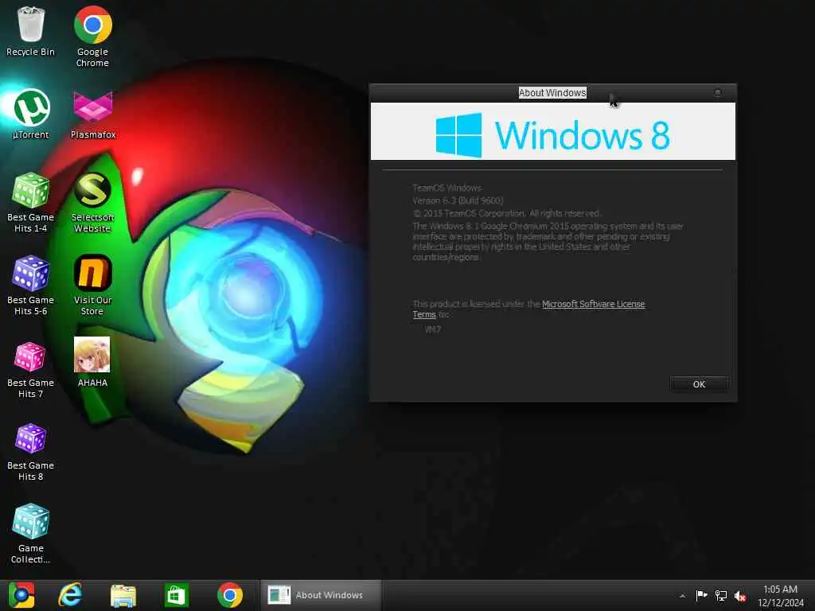Click the muted volume tray icon
This screenshot has width=815, height=611.
coord(740,596)
